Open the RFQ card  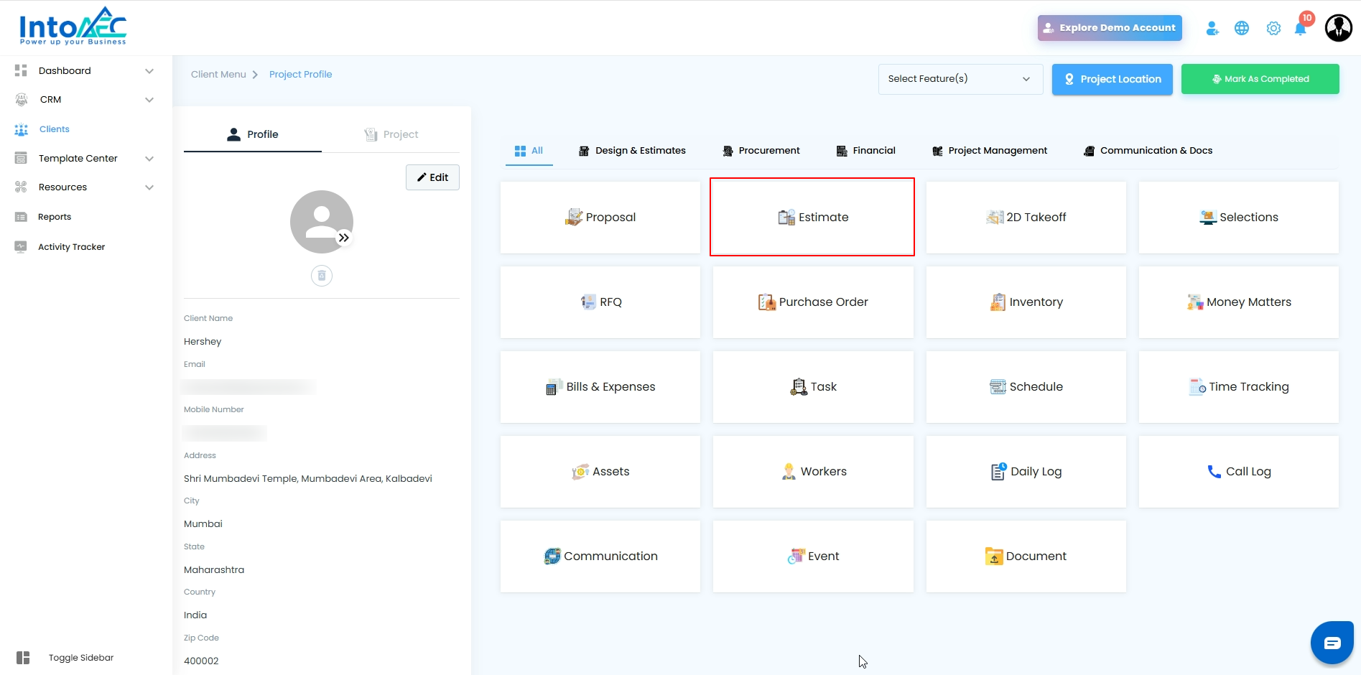pyautogui.click(x=600, y=302)
